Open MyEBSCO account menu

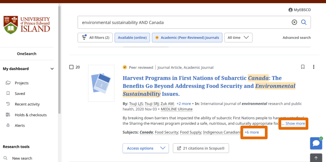pos(299,10)
